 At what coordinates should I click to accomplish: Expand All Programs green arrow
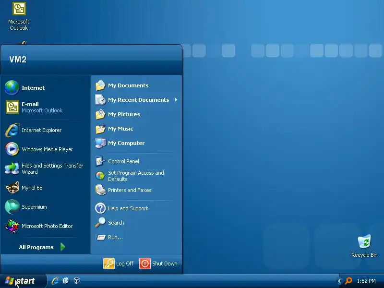click(63, 247)
